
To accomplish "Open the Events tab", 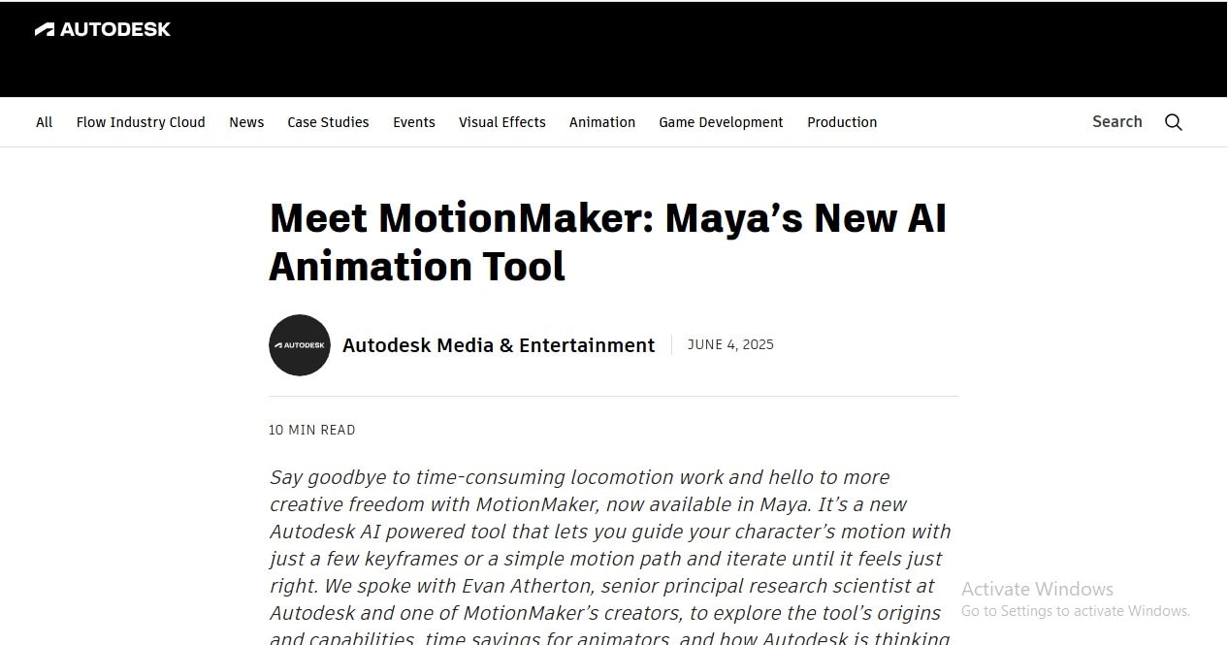I will click(x=414, y=121).
